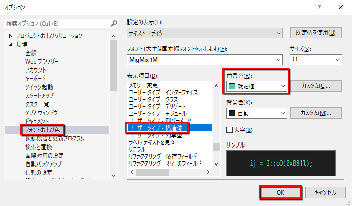Click 既定値を使用 button

tap(316, 33)
